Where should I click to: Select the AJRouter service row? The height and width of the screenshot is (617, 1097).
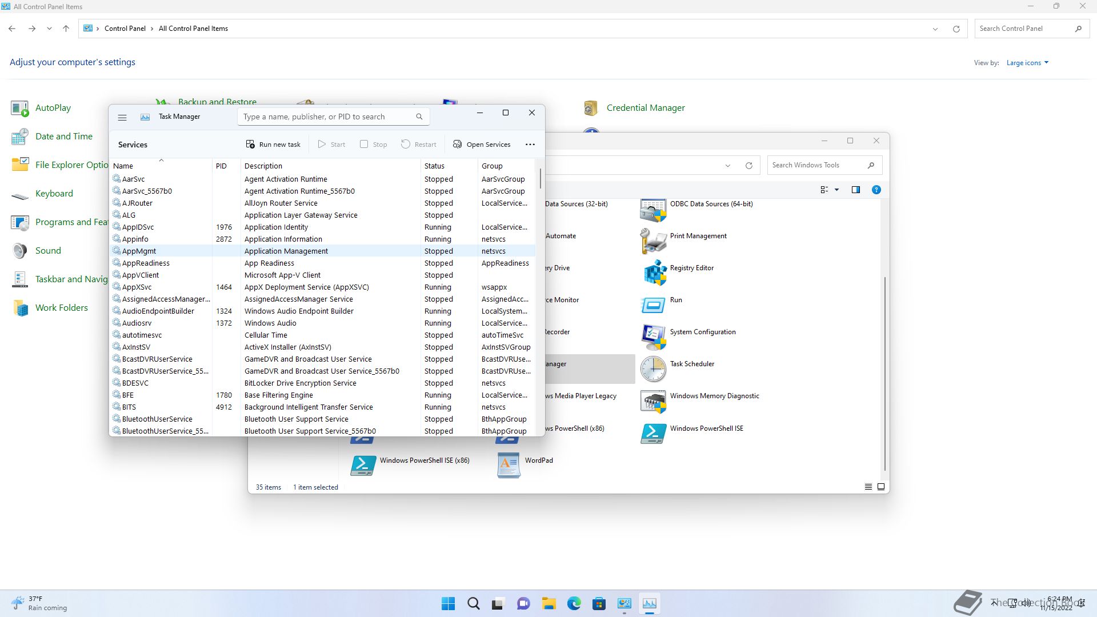pos(322,203)
